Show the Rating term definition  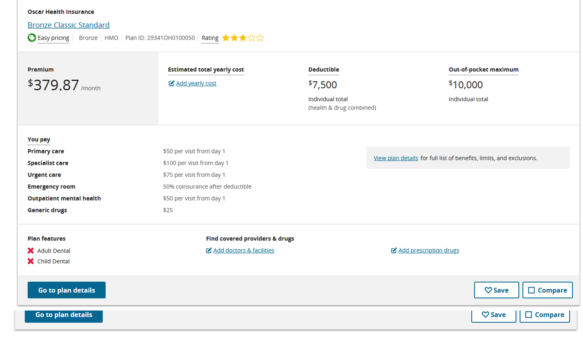[x=210, y=38]
